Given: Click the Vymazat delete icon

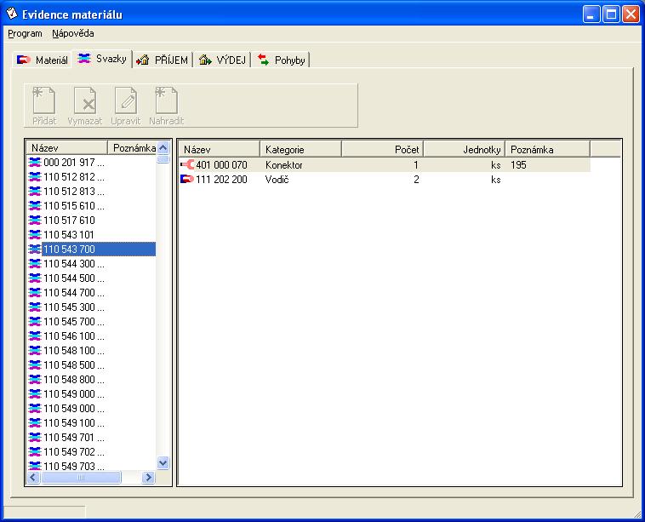Looking at the screenshot, I should [84, 101].
